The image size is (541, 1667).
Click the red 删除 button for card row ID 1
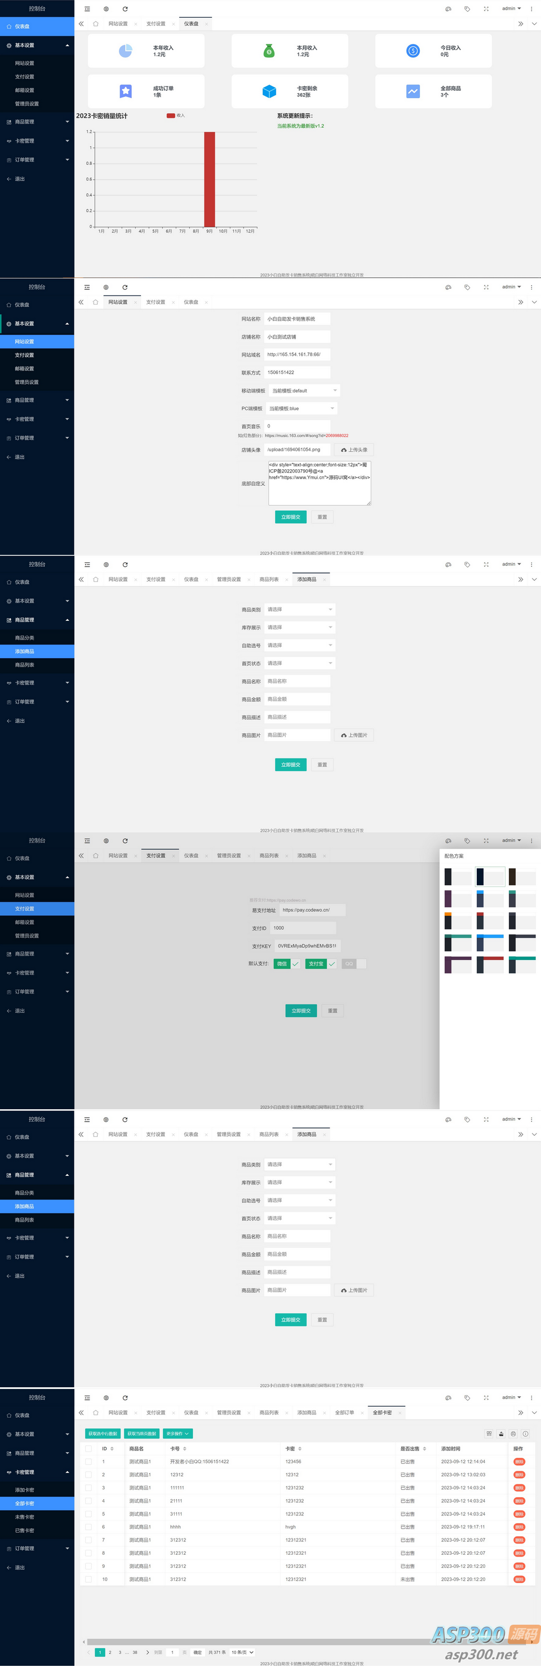click(518, 1461)
